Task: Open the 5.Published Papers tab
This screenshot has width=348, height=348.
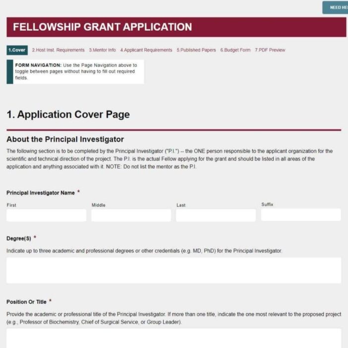Action: 196,50
